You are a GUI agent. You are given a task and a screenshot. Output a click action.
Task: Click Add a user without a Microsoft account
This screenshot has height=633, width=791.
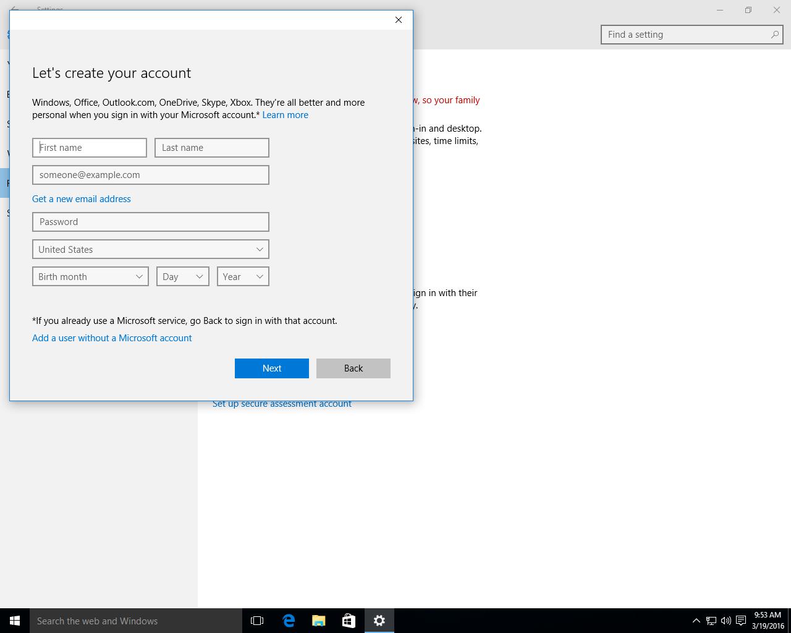(x=112, y=338)
